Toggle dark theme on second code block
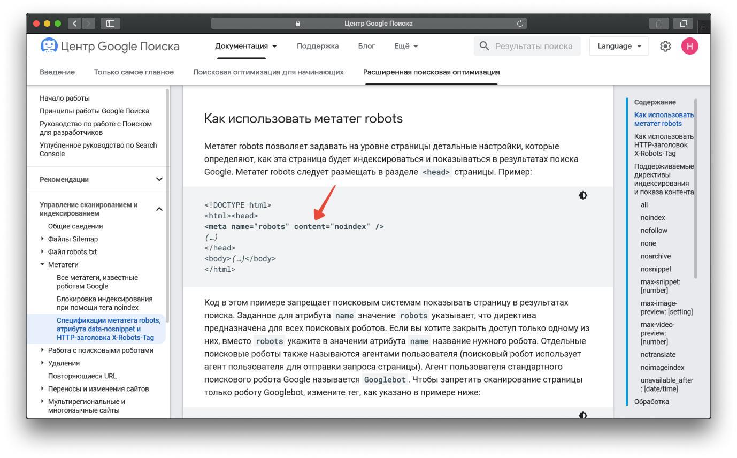The height and width of the screenshot is (458, 737). click(x=583, y=415)
